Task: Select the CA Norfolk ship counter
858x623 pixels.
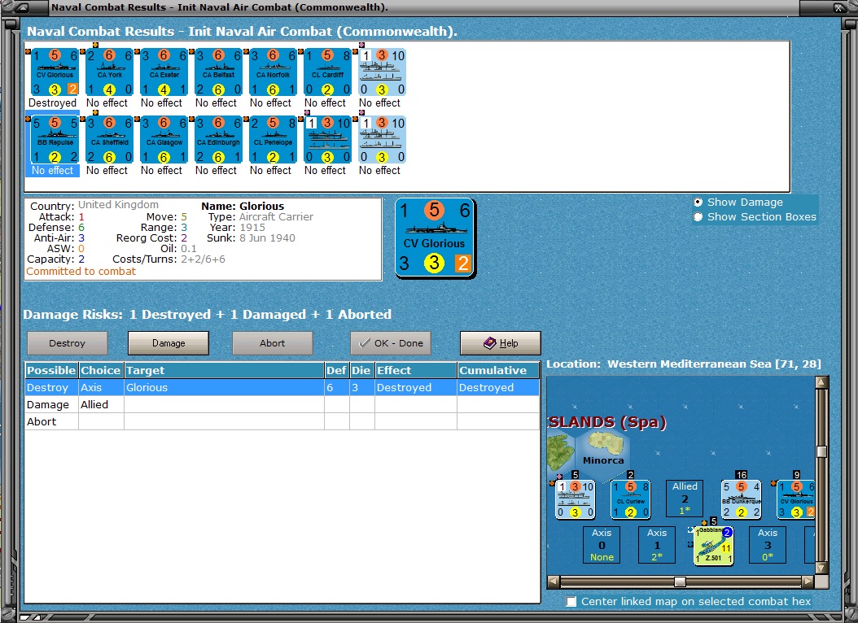Action: (273, 72)
